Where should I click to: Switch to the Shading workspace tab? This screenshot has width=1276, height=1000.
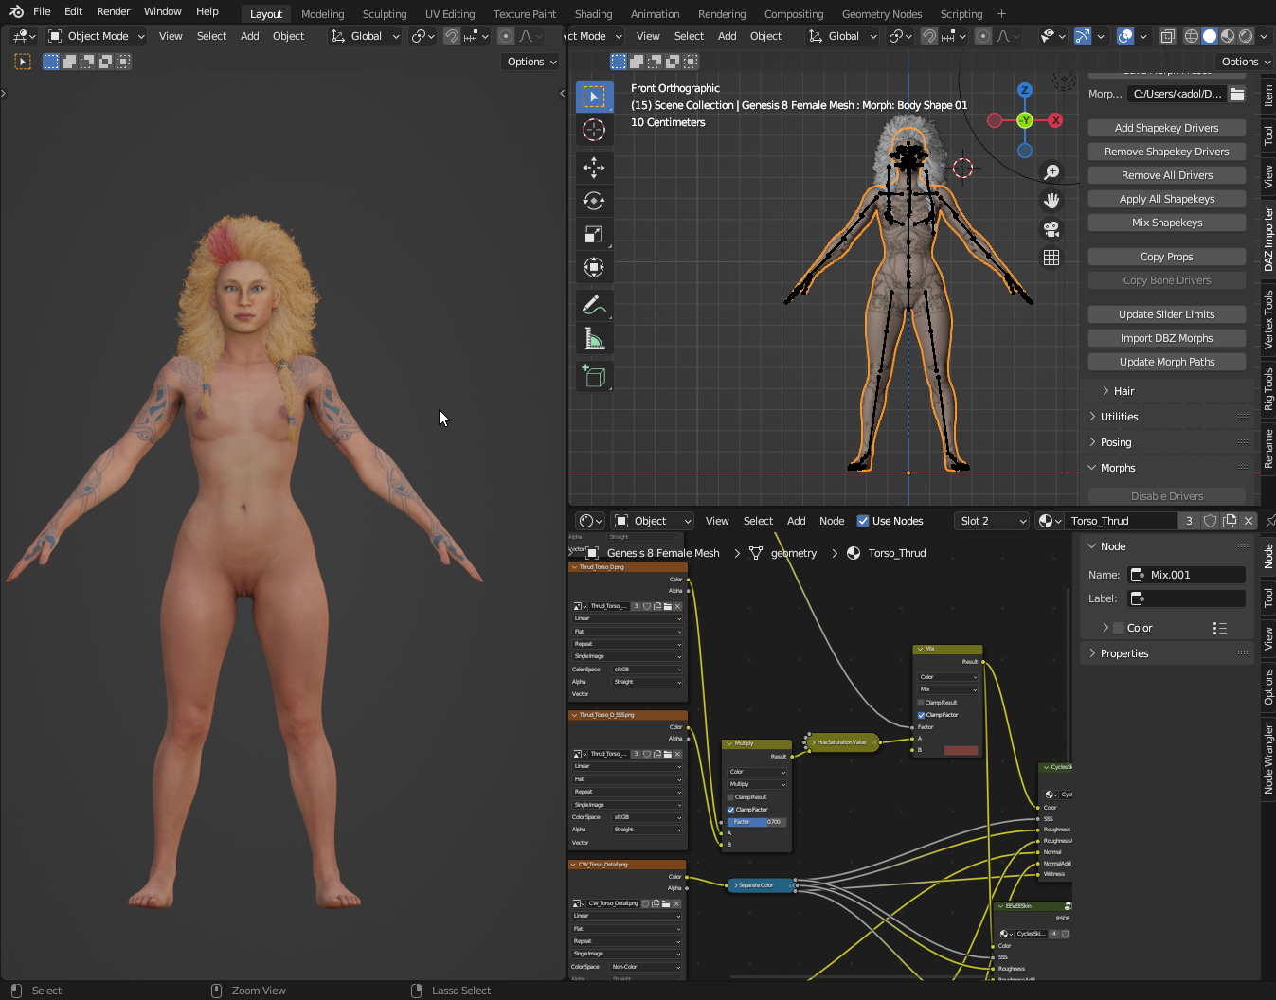(x=593, y=14)
